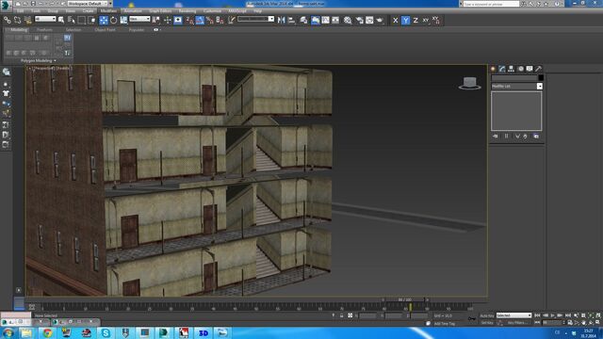Toggle the Graphite ribbon display
Screen dimensions: 603x339
315,20
